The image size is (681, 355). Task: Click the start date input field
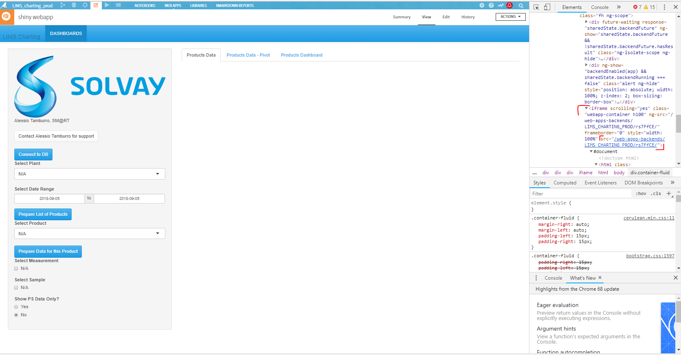[49, 199]
